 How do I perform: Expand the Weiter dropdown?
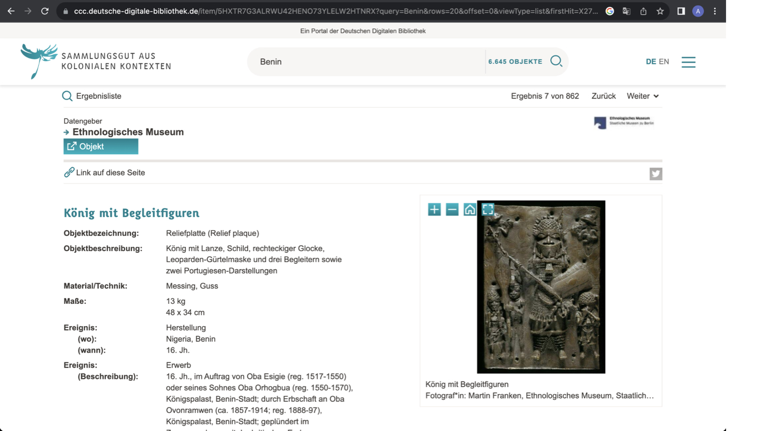(642, 96)
